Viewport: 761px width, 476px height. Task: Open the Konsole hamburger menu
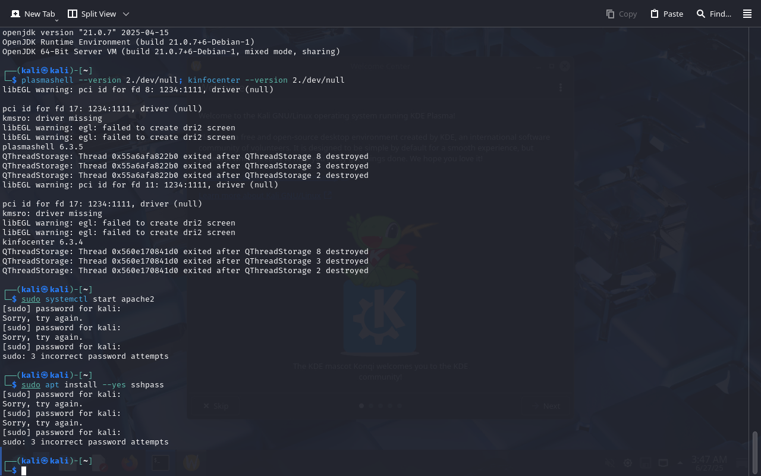tap(747, 14)
